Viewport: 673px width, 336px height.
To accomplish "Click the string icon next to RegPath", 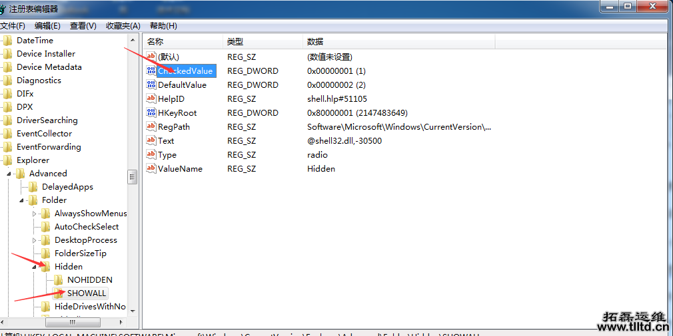I will click(x=151, y=127).
